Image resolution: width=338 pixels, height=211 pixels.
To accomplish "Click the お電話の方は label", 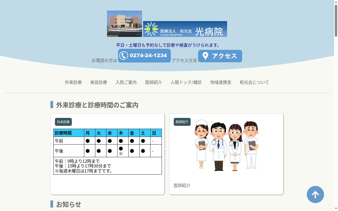I will click(x=104, y=60).
